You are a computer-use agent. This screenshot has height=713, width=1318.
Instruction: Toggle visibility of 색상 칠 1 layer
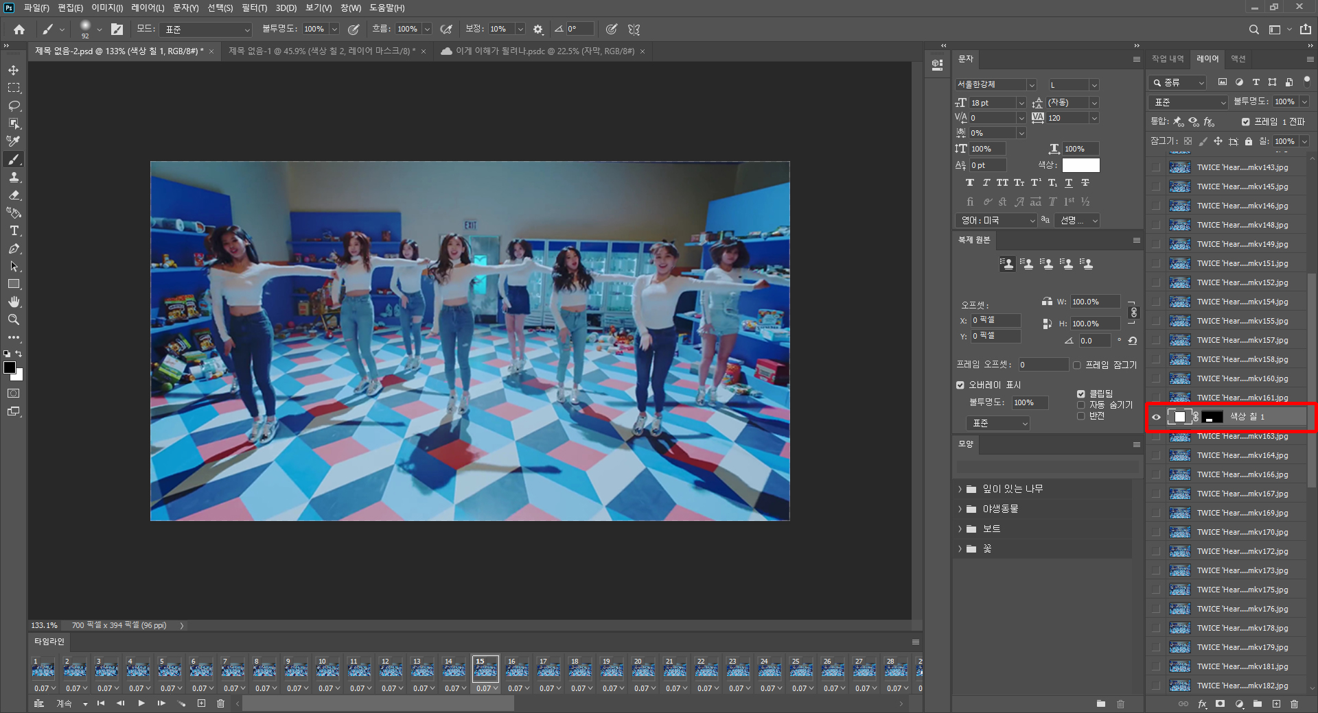click(1157, 417)
